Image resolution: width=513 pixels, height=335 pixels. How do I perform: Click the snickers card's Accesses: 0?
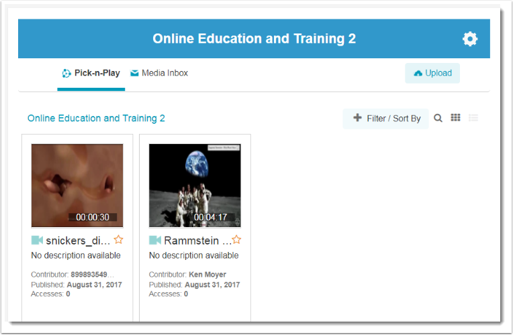(x=51, y=294)
